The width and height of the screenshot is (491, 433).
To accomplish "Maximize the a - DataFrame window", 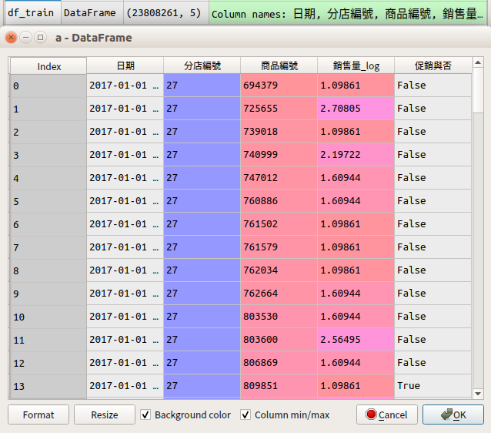I will pos(40,38).
